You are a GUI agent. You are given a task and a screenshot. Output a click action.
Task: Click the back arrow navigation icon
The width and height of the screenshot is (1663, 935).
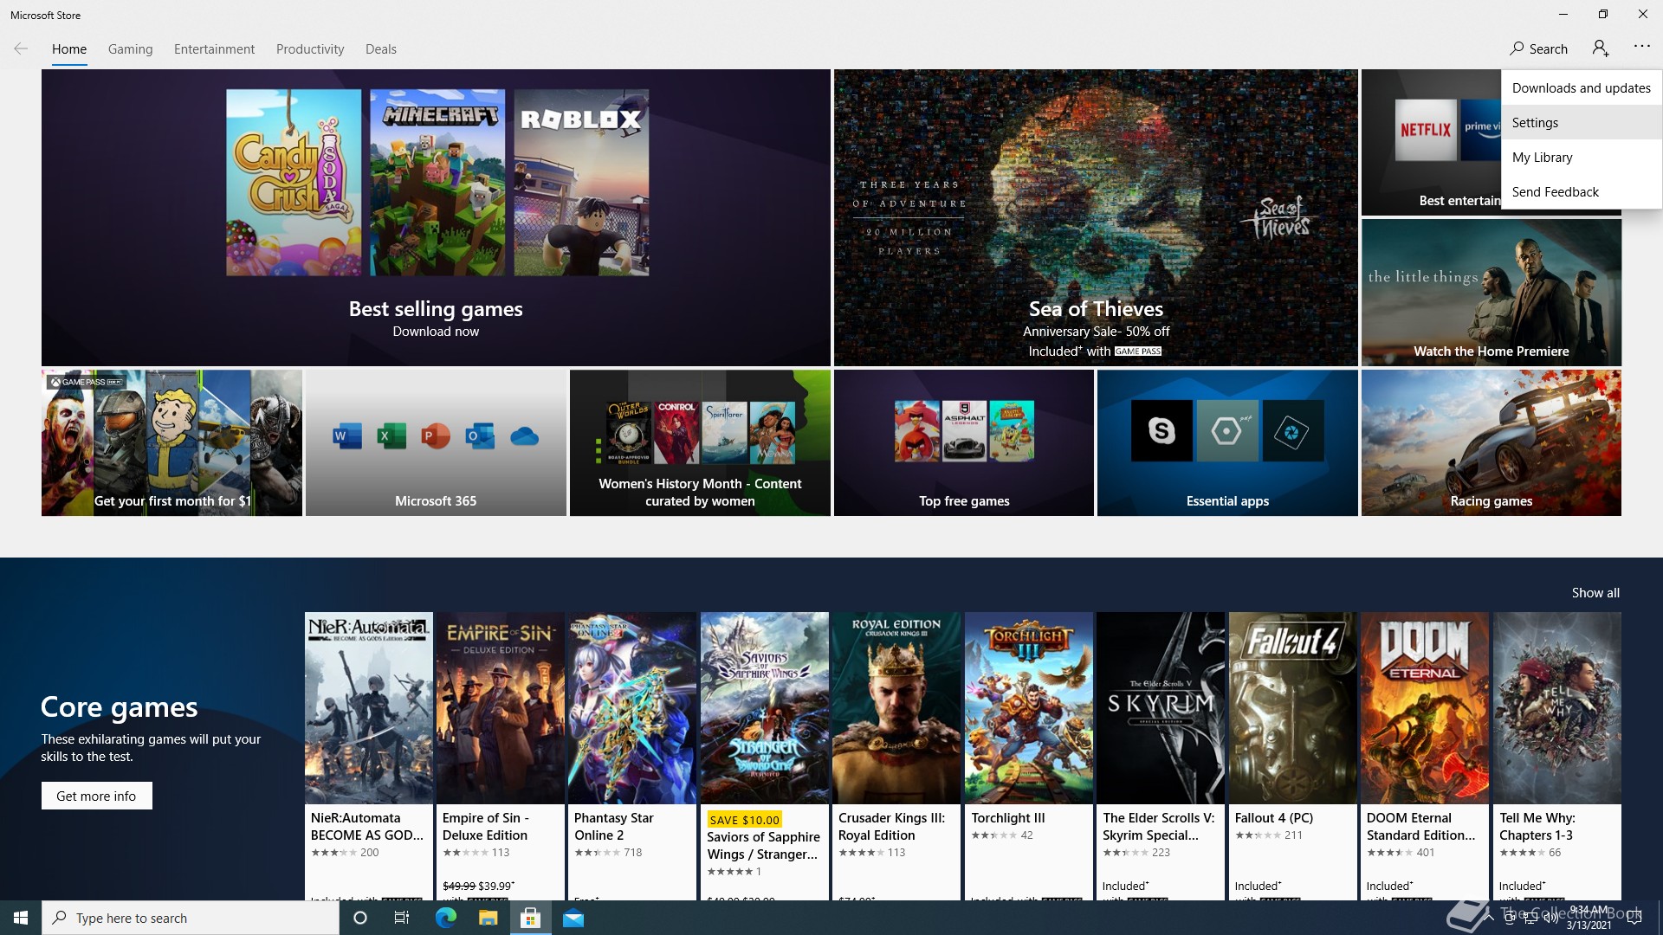tap(21, 49)
